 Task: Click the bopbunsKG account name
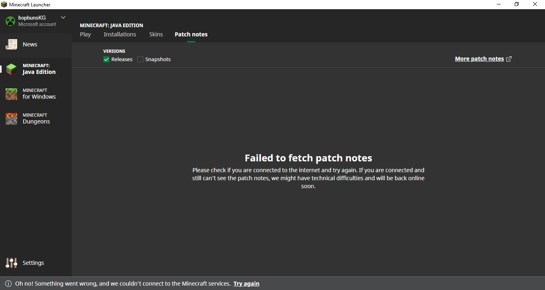[x=32, y=18]
